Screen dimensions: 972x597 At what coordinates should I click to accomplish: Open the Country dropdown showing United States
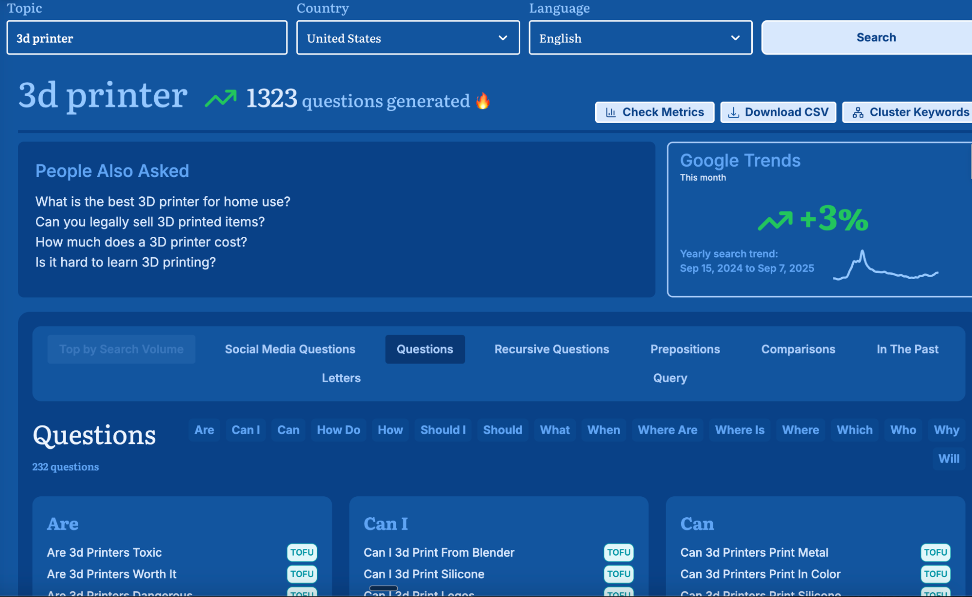coord(408,37)
